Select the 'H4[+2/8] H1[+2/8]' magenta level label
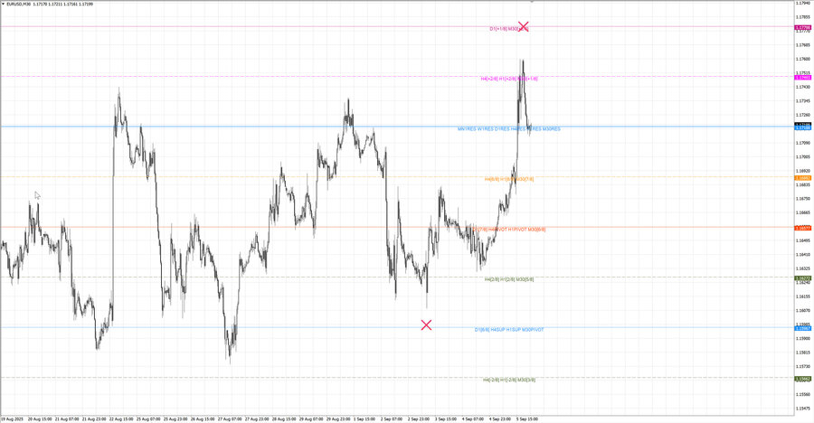The width and height of the screenshot is (814, 423). click(x=509, y=79)
